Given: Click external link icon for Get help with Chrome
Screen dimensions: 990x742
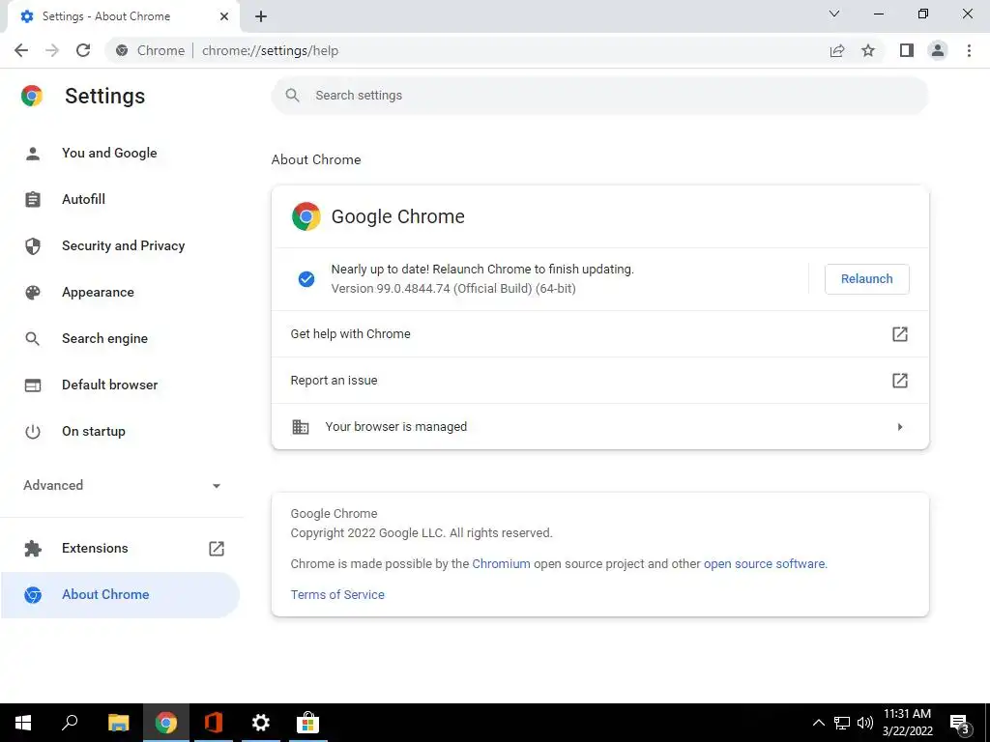Looking at the screenshot, I should click(900, 333).
